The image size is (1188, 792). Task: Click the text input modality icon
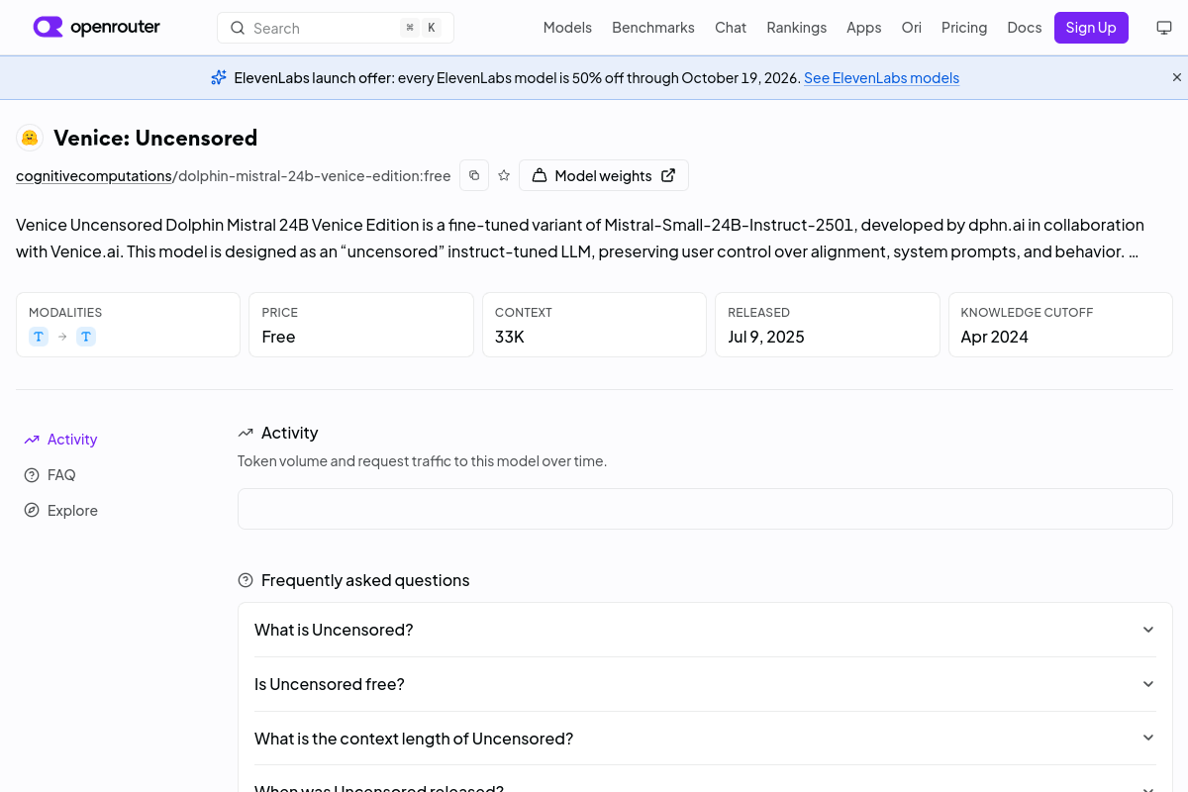[x=39, y=337]
